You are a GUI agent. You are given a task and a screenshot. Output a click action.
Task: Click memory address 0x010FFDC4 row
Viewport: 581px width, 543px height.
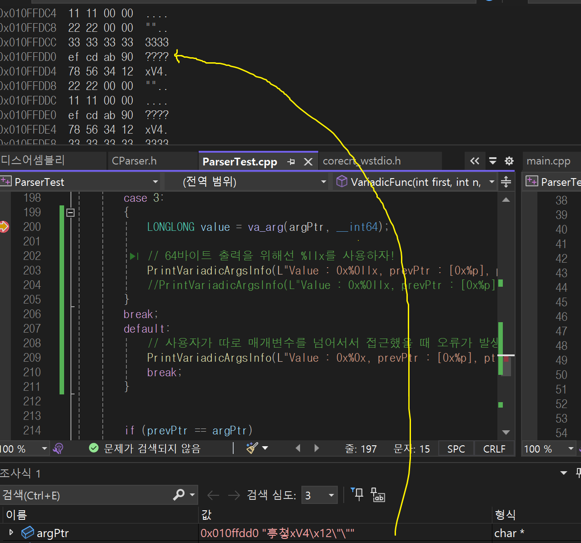coord(85,13)
